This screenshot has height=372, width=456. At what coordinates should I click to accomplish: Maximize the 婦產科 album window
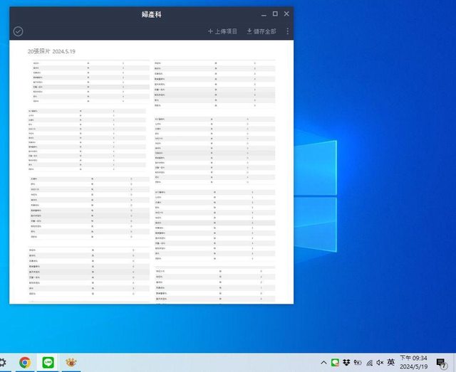[275, 14]
